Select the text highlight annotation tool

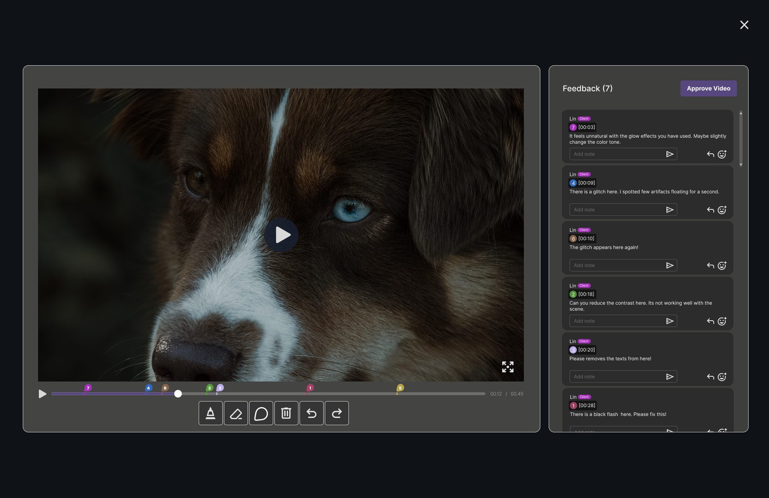pyautogui.click(x=211, y=413)
